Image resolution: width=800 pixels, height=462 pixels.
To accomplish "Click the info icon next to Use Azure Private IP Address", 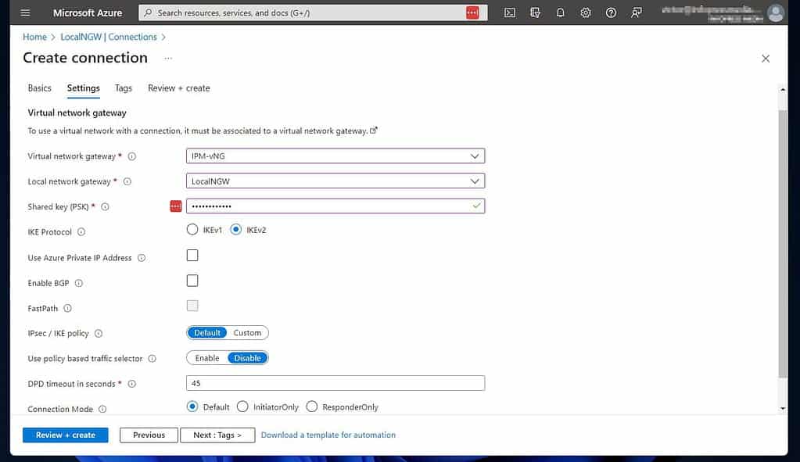I will pos(142,258).
